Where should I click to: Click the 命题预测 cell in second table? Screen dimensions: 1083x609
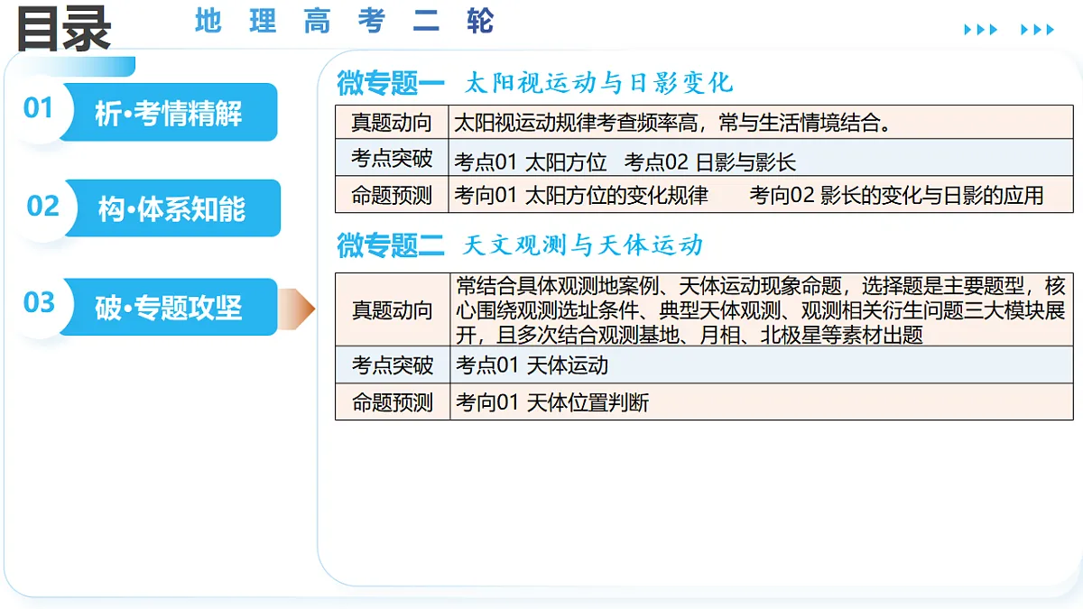tap(393, 402)
